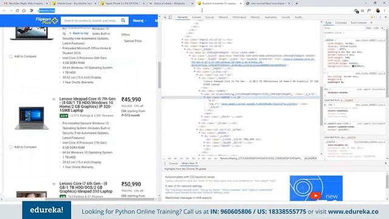Toggle :hov element state button
389x219 pixels.
point(369,28)
